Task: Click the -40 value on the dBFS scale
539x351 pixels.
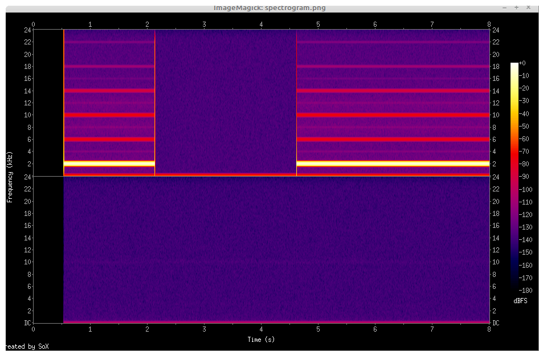Action: [x=524, y=114]
